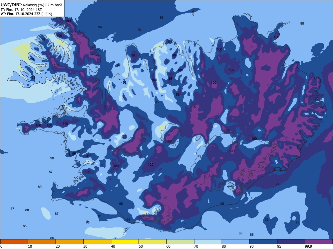333x249 pixels.
Task: Select the 30–40 amber legend swatch
Action: [x=97, y=242]
